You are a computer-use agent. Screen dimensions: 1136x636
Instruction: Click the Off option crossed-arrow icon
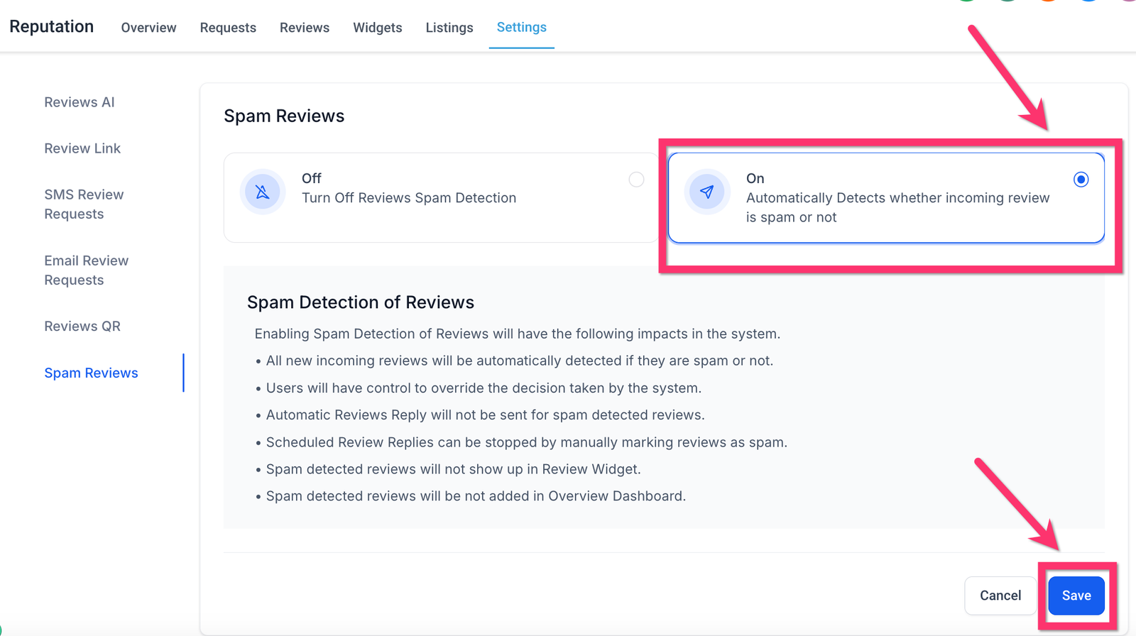click(263, 192)
